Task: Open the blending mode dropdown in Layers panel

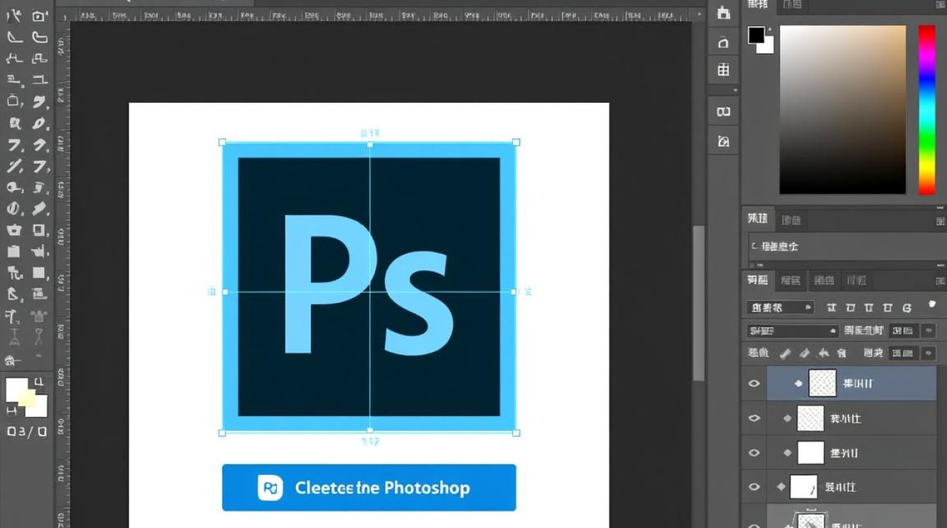Action: [x=792, y=331]
